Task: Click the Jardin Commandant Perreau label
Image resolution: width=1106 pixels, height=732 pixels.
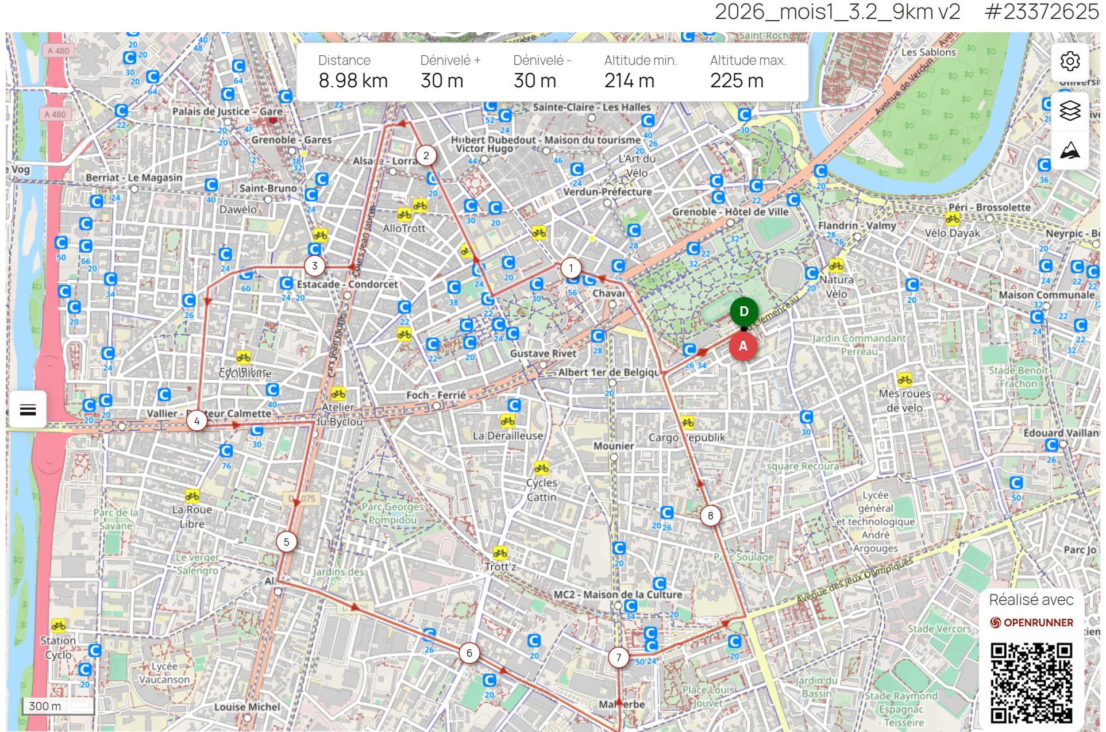Action: point(859,345)
